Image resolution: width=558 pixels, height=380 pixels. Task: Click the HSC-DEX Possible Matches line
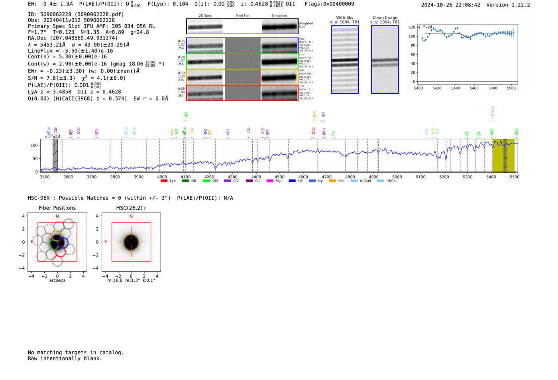click(130, 198)
